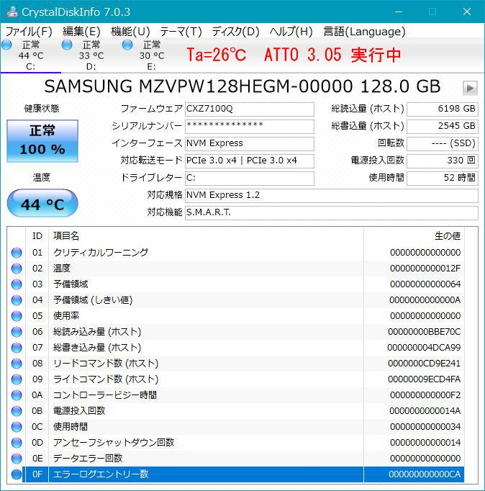485x491 pixels.
Task: Click the status orb for ライトコマンド数 (ホスト)
Action: click(17, 379)
